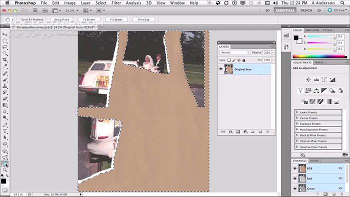Toggle RGB channel visibility
This screenshot has width=350, height=197.
295,168
